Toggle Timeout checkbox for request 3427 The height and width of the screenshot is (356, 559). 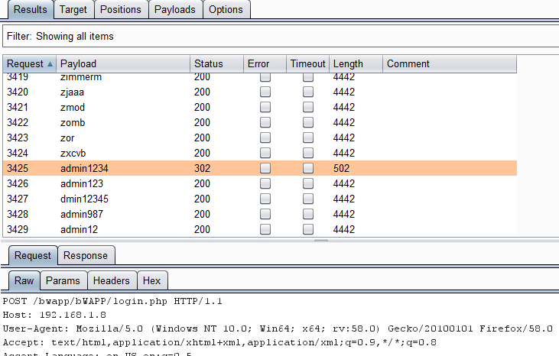[x=308, y=199]
